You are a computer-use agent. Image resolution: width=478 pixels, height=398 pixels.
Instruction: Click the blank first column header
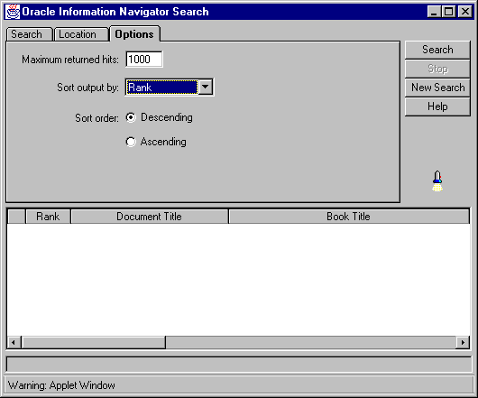tap(16, 217)
